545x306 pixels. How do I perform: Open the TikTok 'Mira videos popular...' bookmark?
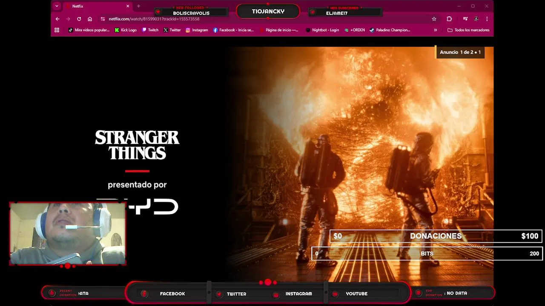(89, 30)
